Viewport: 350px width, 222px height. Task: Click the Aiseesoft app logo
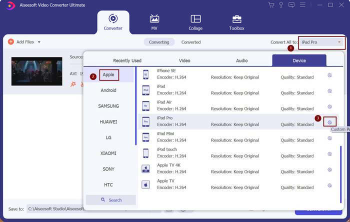pos(10,5)
